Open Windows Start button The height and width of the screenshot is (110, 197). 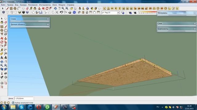tap(4, 107)
